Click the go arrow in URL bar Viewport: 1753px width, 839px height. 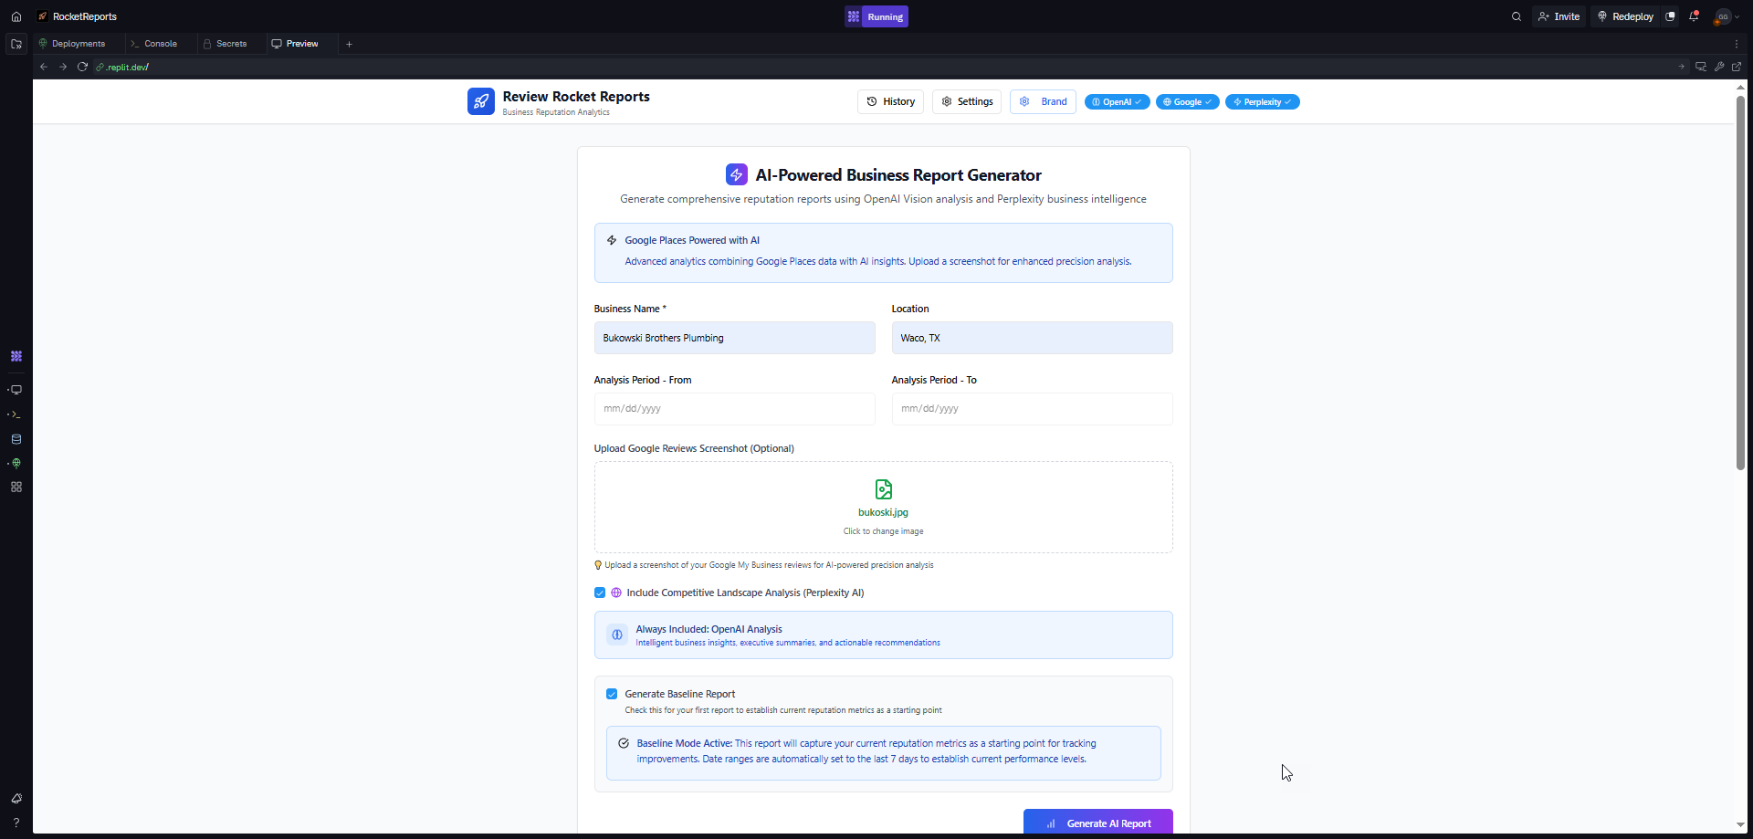(x=1681, y=67)
